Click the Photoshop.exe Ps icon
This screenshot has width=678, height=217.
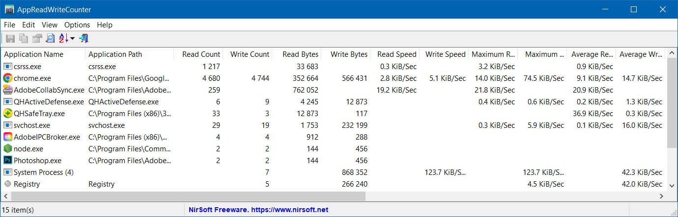point(8,160)
